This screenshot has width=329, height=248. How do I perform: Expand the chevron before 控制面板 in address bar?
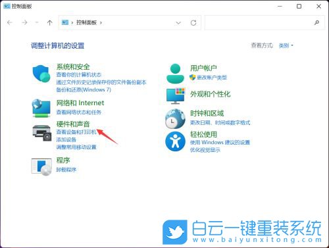(x=72, y=22)
